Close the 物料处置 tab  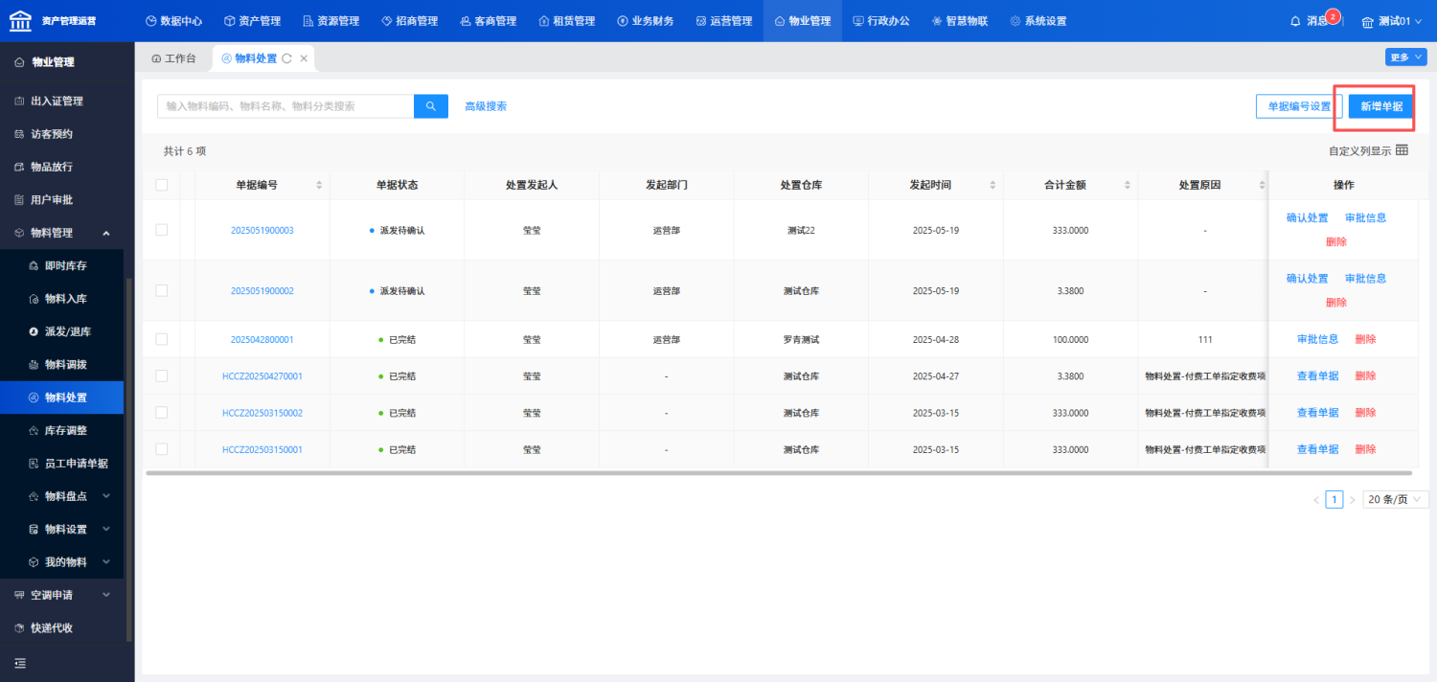click(x=304, y=58)
